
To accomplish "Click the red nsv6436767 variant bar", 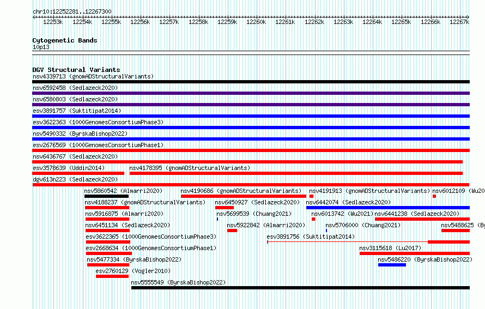I will [x=247, y=162].
